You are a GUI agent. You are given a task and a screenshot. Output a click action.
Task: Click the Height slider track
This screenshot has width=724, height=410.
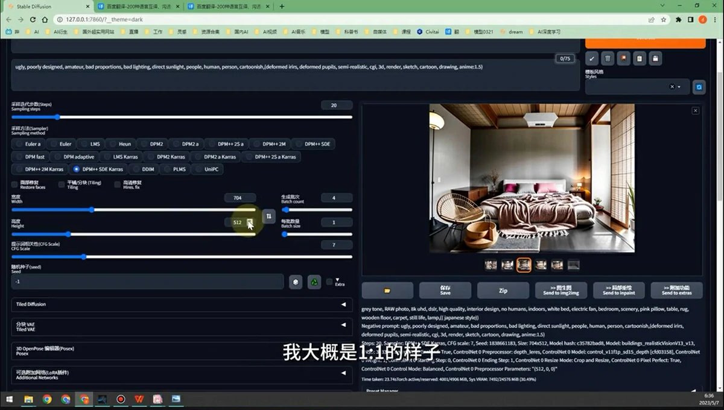(x=133, y=234)
